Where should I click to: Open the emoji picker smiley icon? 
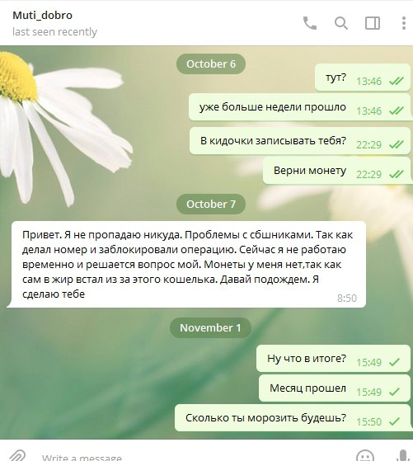click(365, 456)
